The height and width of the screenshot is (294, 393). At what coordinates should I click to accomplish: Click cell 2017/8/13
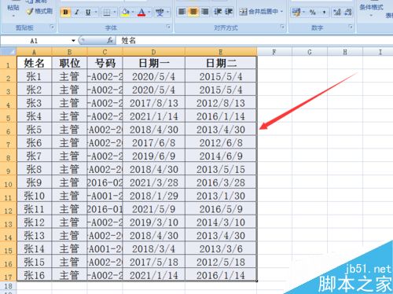coord(154,103)
